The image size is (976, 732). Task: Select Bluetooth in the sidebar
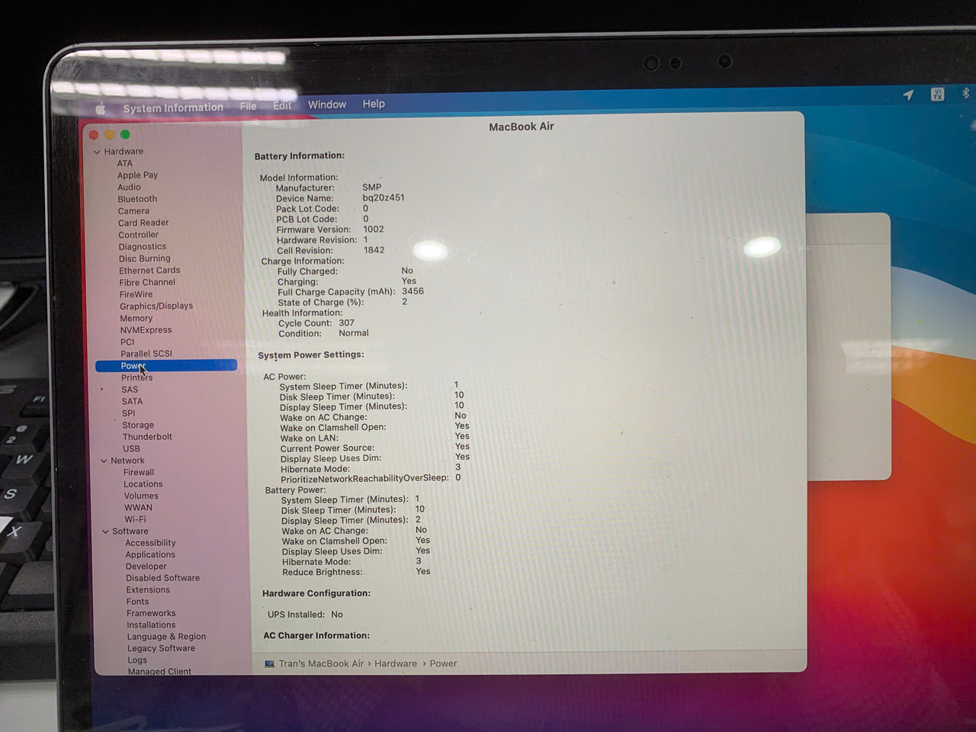point(137,199)
